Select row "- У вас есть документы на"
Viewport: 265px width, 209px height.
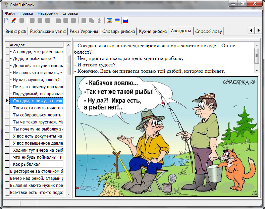click(36, 136)
